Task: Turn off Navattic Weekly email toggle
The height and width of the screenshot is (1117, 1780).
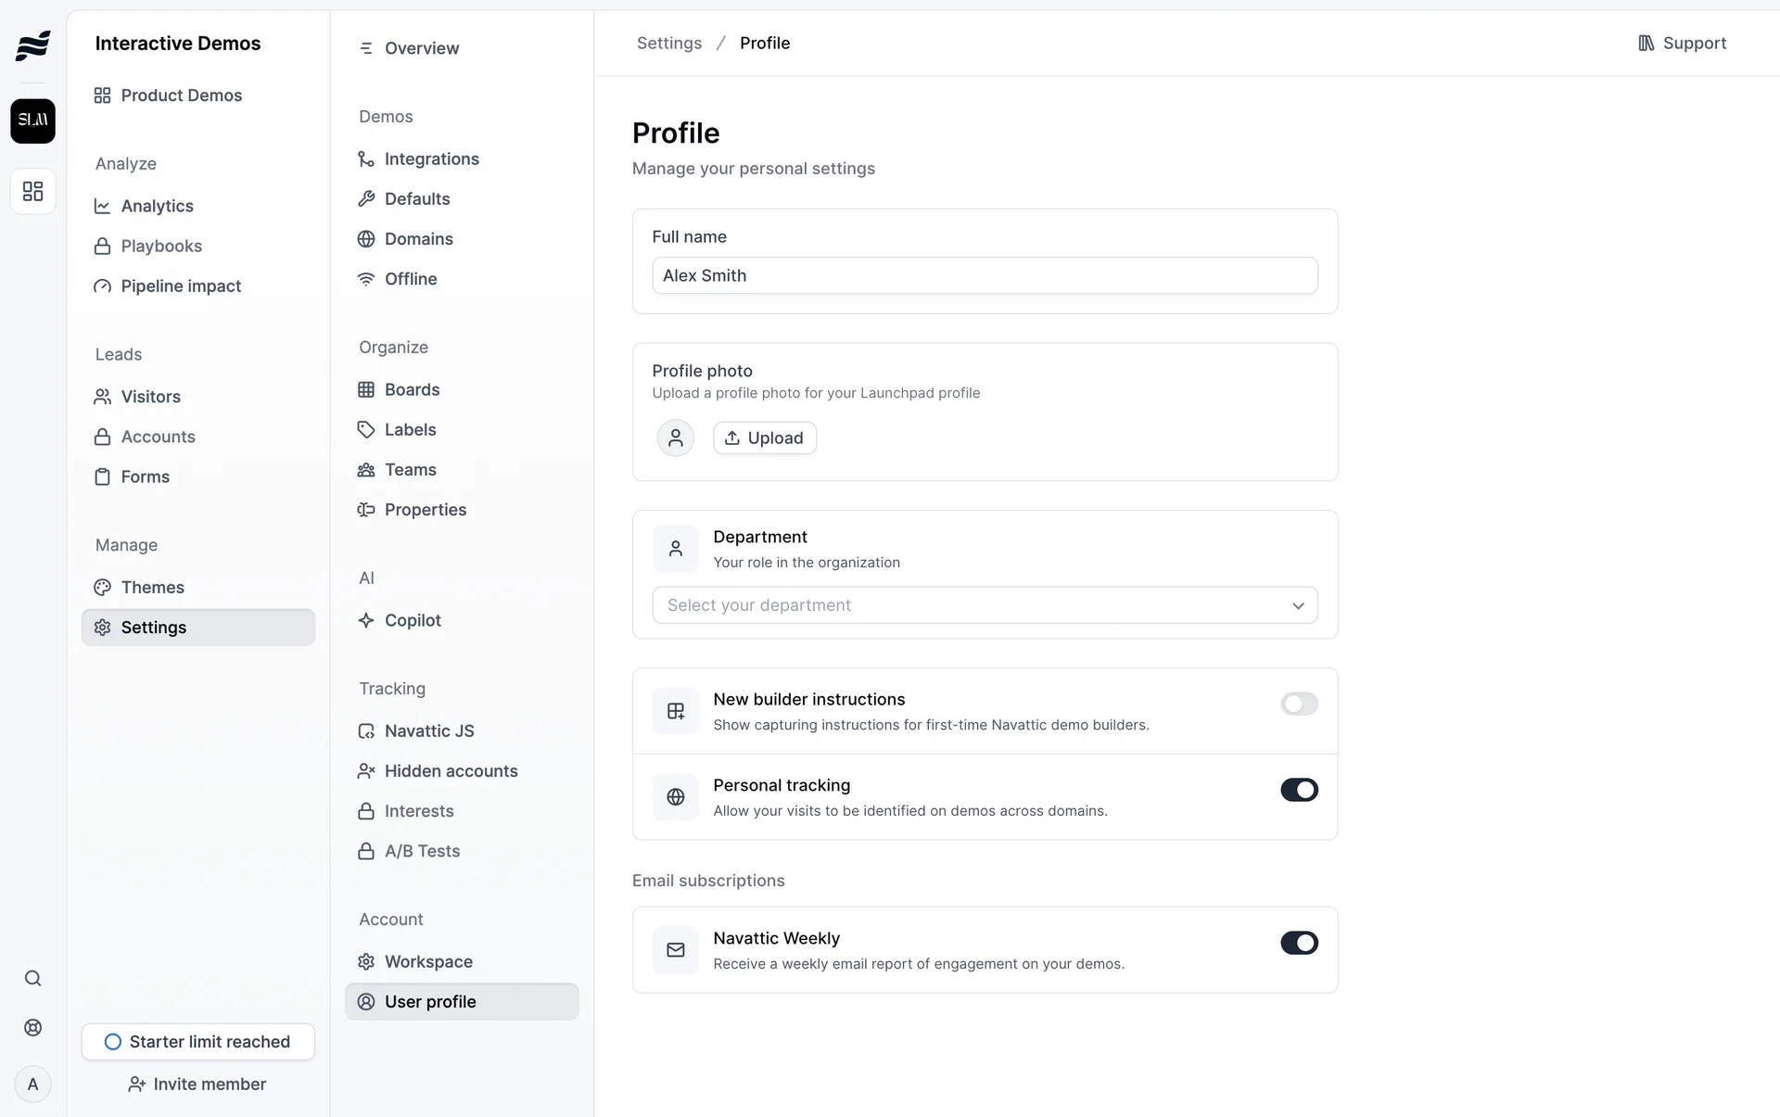Action: (x=1299, y=943)
